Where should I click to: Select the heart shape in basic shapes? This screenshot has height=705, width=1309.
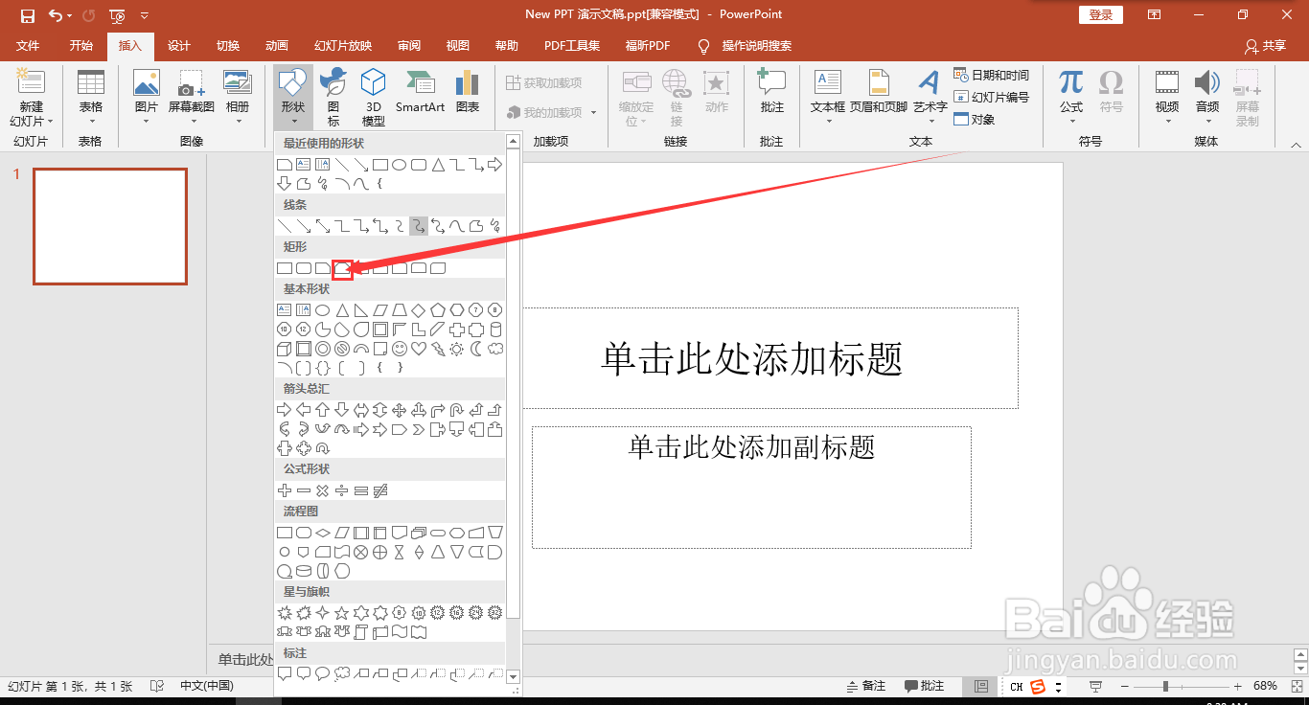coord(419,349)
